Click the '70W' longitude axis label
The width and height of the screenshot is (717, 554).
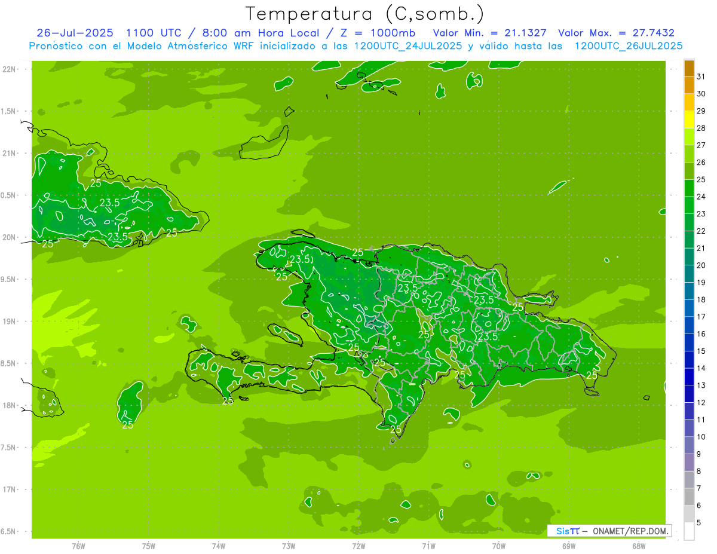[499, 546]
